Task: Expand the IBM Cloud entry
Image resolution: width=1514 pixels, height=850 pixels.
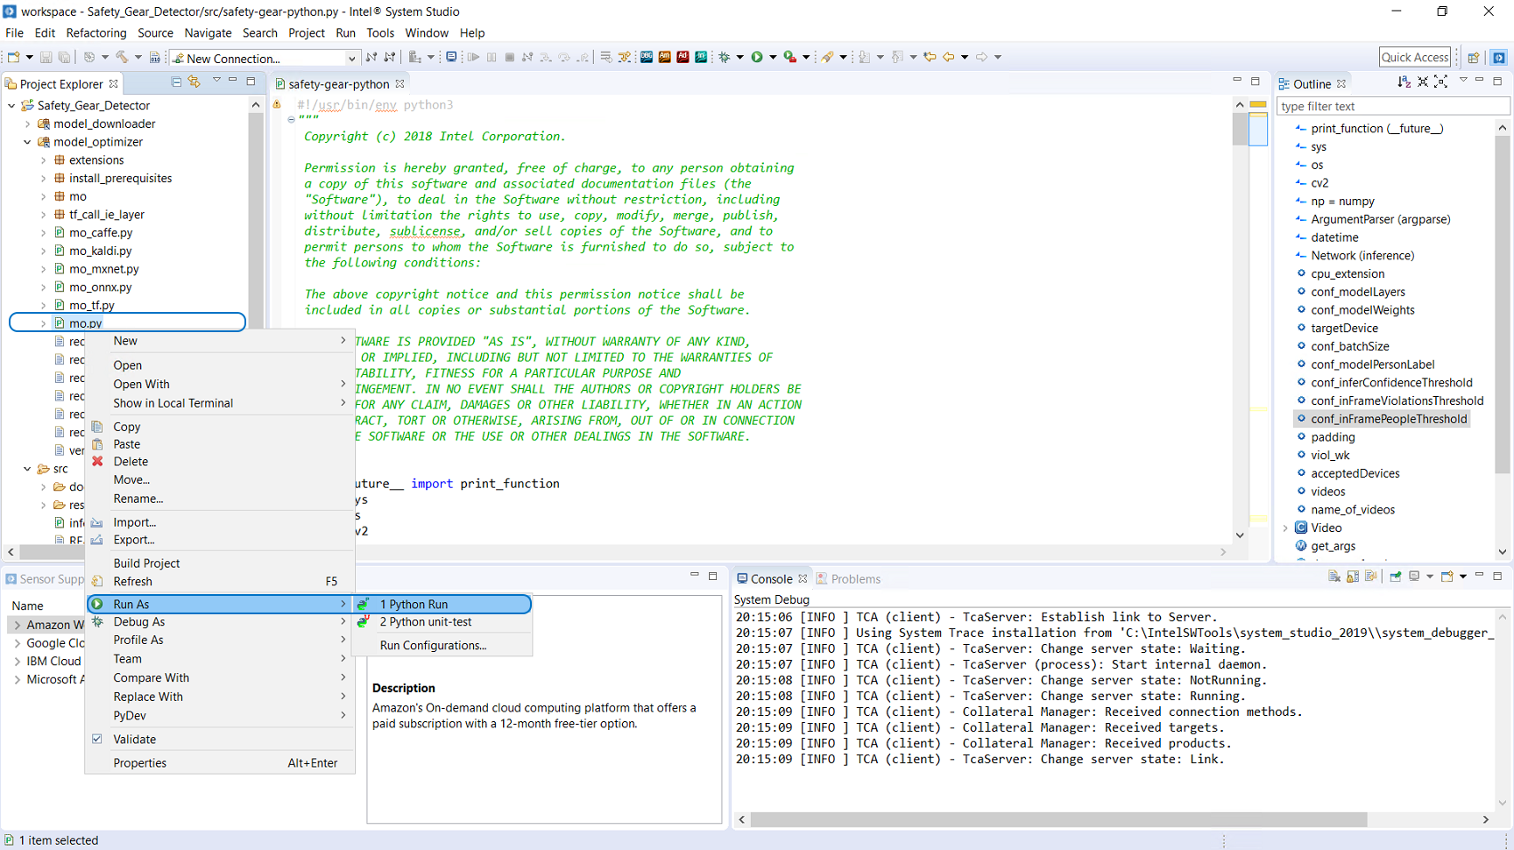Action: point(17,661)
